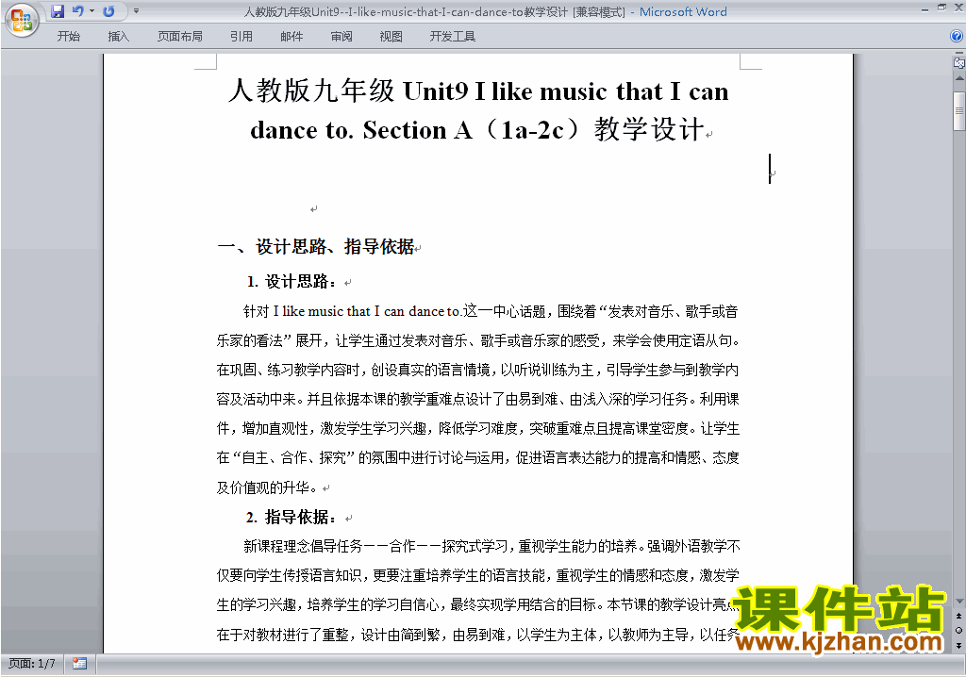Jump to previous page with double-up arrow
Viewport: 966px width, 677px height.
click(958, 616)
